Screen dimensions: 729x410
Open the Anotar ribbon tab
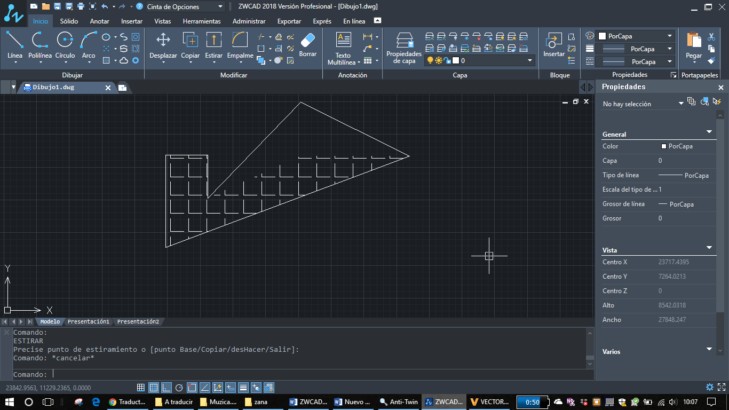[99, 21]
